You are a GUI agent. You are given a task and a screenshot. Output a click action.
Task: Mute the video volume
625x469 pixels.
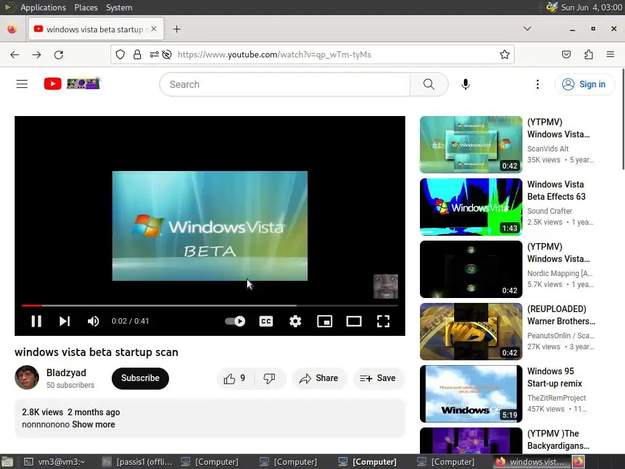click(93, 321)
